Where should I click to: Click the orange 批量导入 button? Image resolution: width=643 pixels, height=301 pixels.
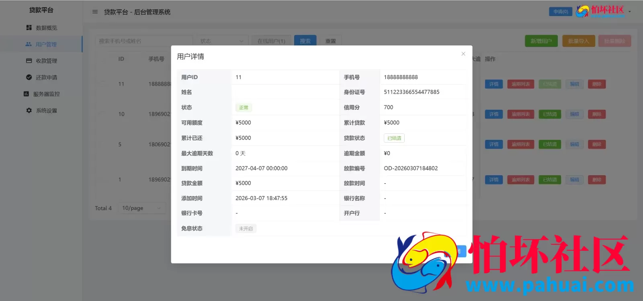tap(578, 41)
